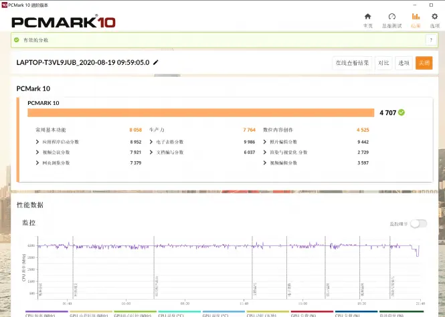Click the 常用基本功能 heading
The image size is (445, 317).
coord(50,130)
